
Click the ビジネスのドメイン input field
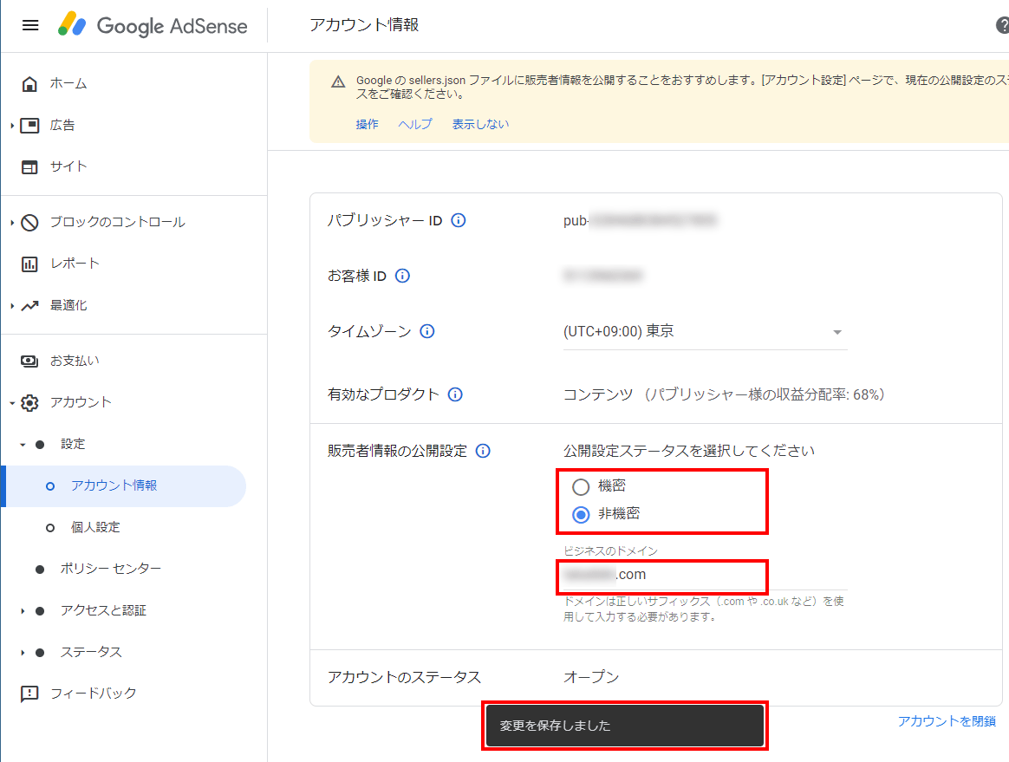tap(706, 575)
